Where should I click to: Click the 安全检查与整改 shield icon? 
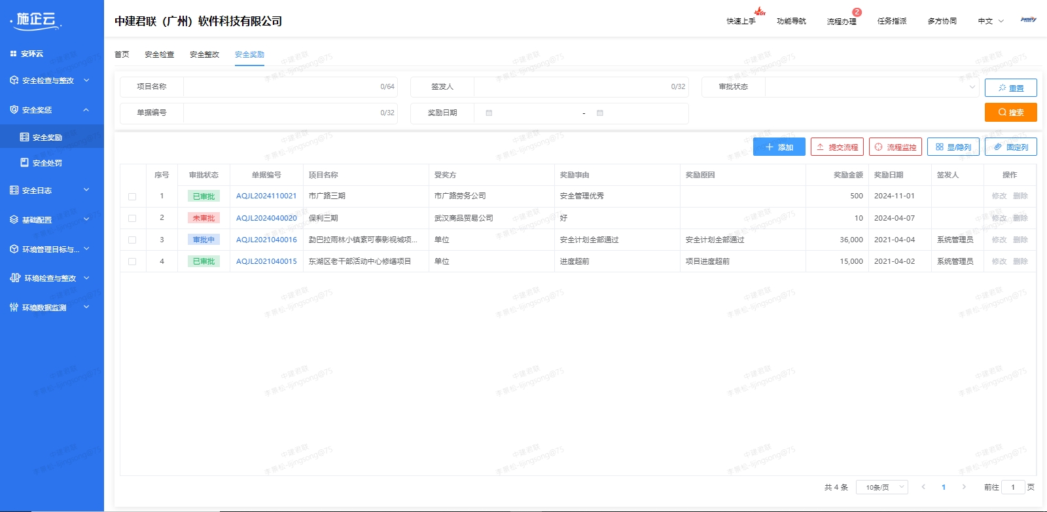pos(14,80)
